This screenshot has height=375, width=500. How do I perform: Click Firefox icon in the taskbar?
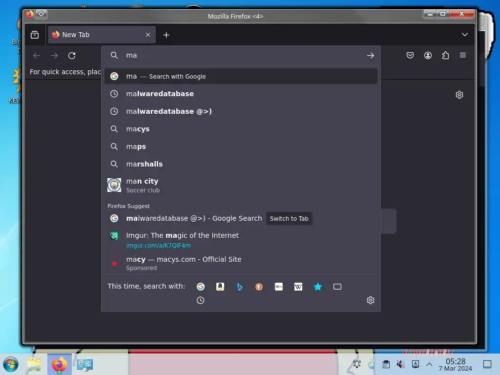click(x=60, y=364)
